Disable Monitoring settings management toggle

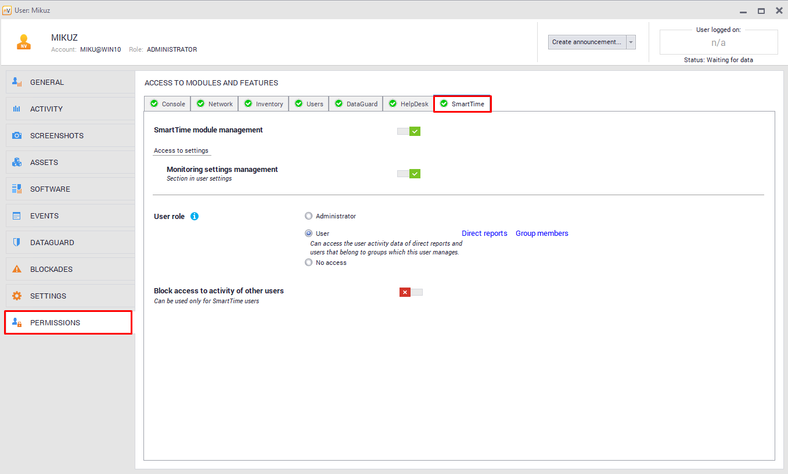pos(409,174)
